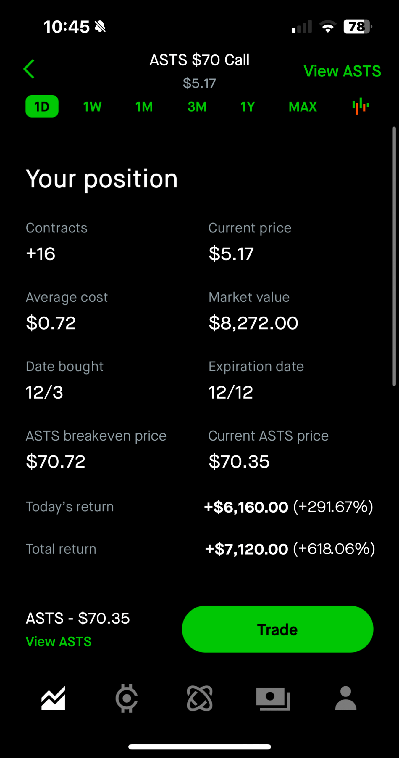Open the cash/money tab icon

(273, 699)
